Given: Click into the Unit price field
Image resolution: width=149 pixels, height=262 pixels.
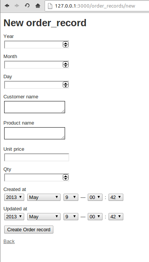Looking at the screenshot, I should click(x=36, y=158).
